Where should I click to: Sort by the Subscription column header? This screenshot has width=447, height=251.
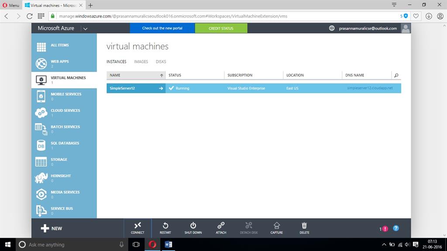point(254,75)
